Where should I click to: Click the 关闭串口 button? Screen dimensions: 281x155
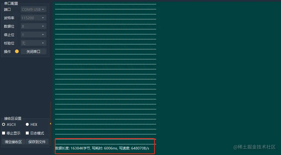pyautogui.click(x=33, y=52)
